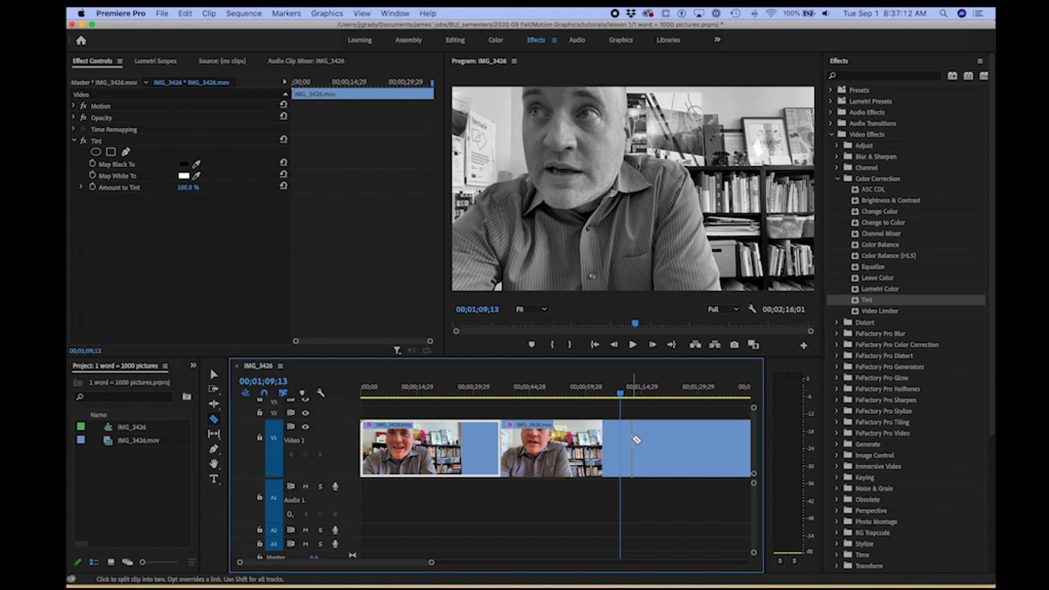Select the Razor tool in the timeline toolbar
Viewport: 1049px width, 590px height.
click(x=214, y=419)
